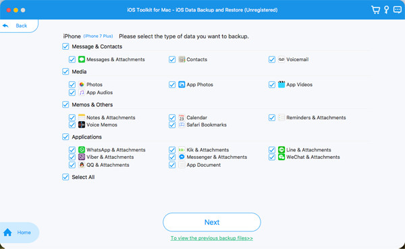Uncheck the App Videos checkbox

(x=272, y=85)
